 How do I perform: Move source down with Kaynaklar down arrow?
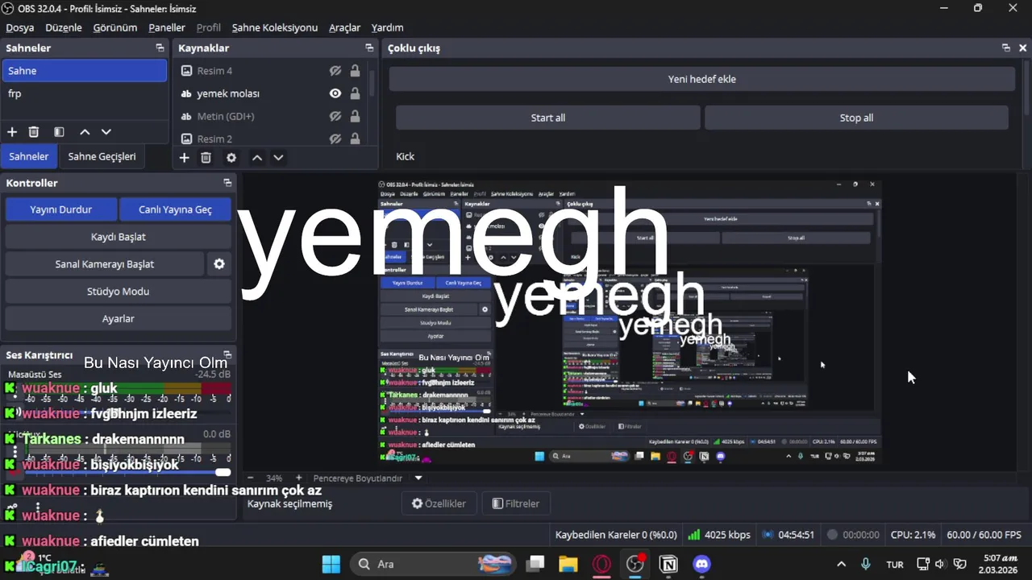click(278, 158)
